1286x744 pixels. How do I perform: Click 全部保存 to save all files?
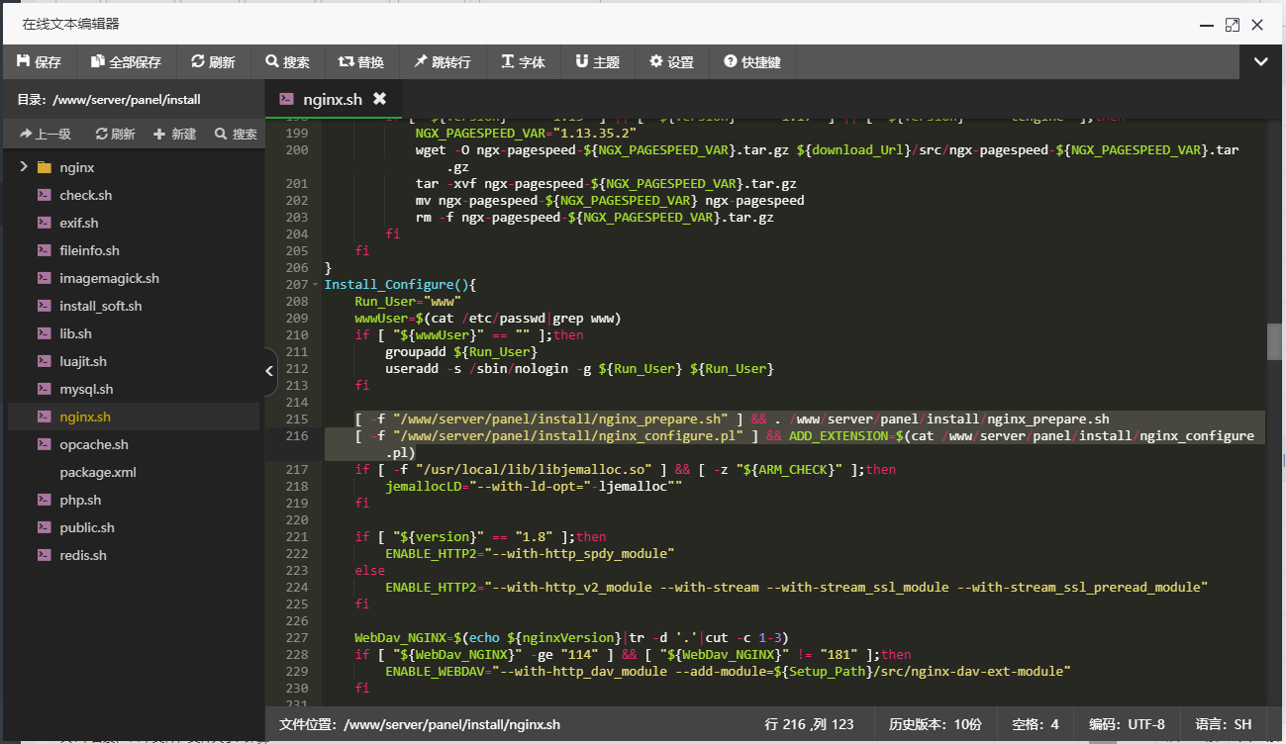tap(126, 61)
